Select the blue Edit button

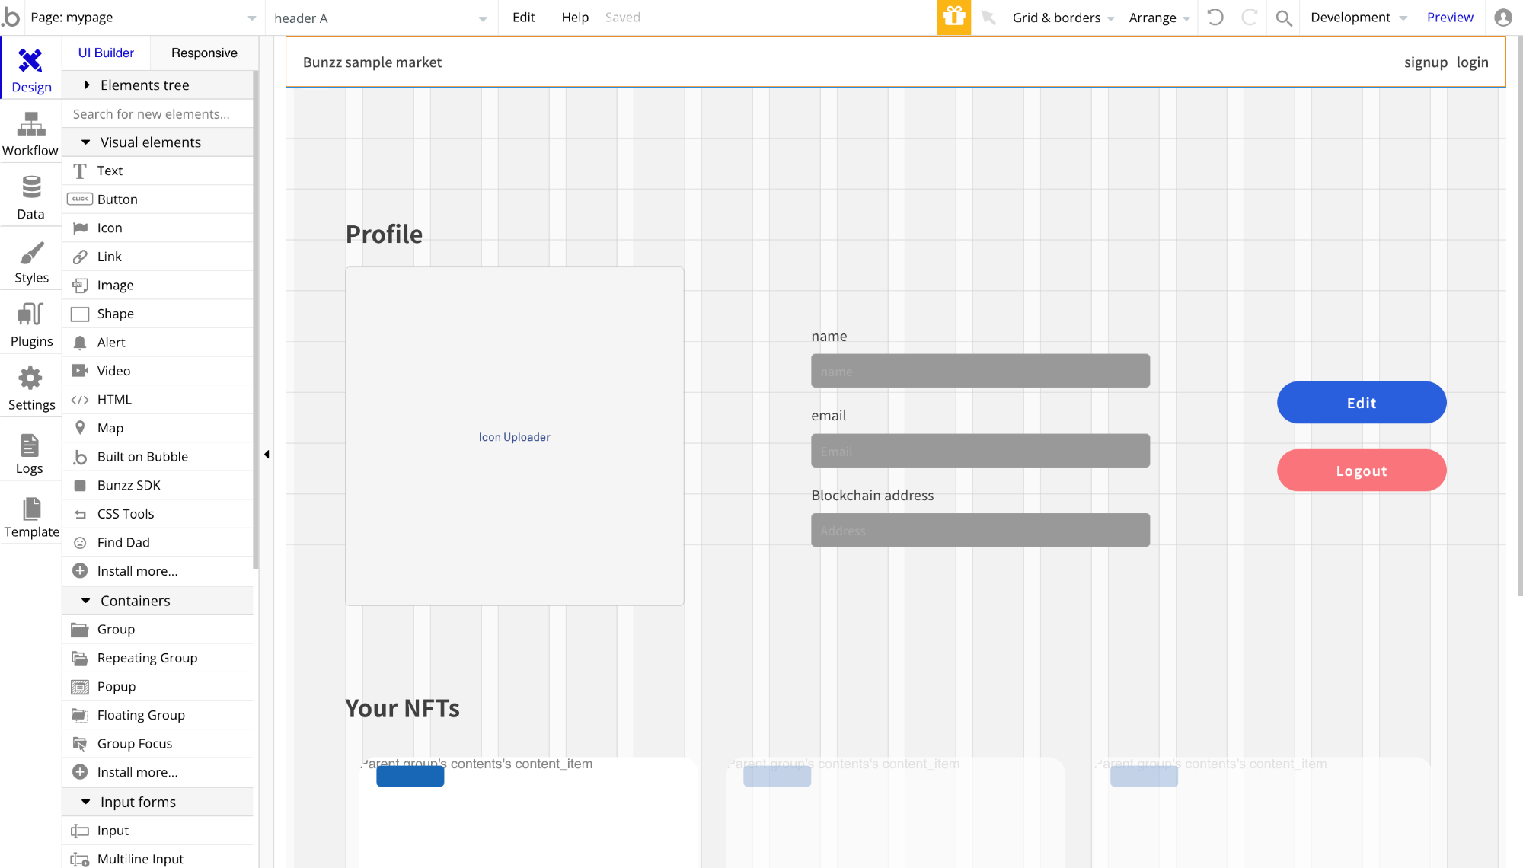pos(1362,403)
